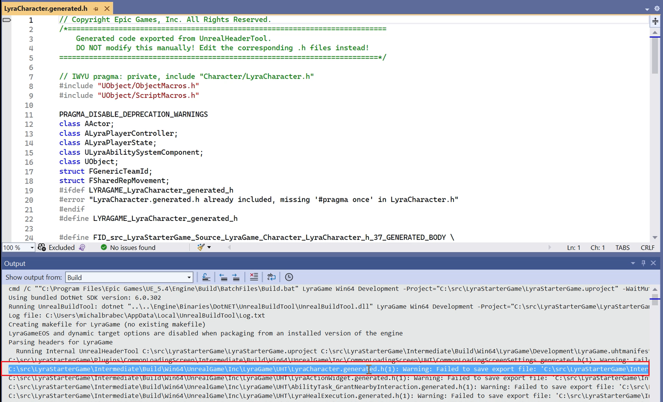Viewport: 663px width, 402px height.
Task: Open Copilot from the status bar icon
Action: (82, 247)
